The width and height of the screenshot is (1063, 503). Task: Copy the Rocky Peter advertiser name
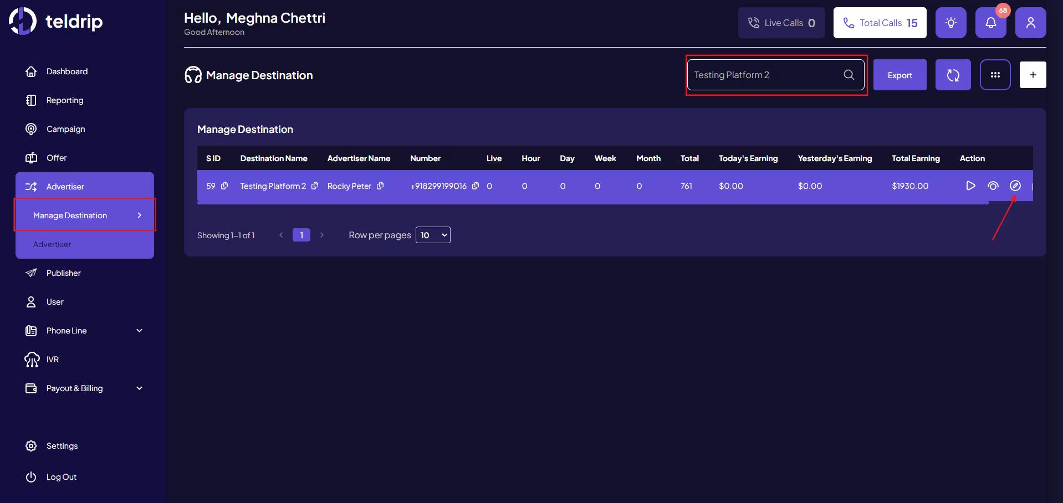point(380,186)
